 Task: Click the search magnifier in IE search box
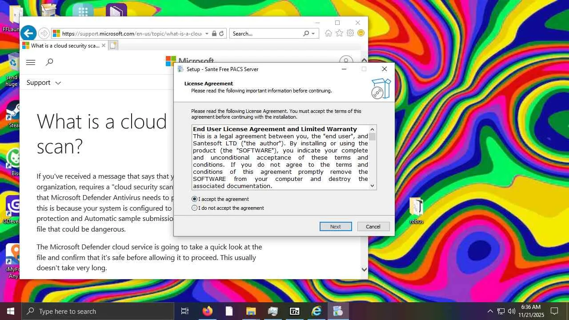pyautogui.click(x=306, y=33)
